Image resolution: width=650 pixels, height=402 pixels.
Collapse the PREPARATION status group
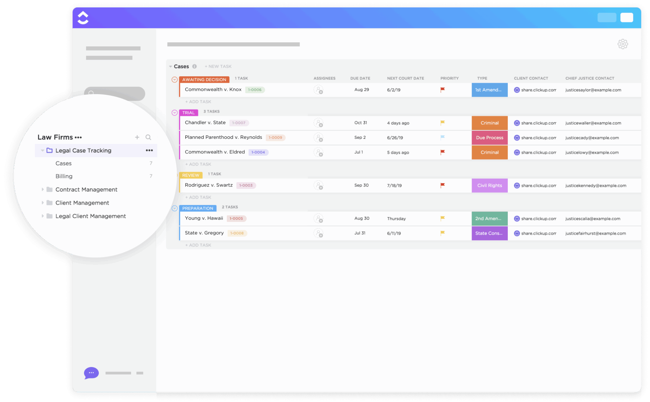click(174, 208)
